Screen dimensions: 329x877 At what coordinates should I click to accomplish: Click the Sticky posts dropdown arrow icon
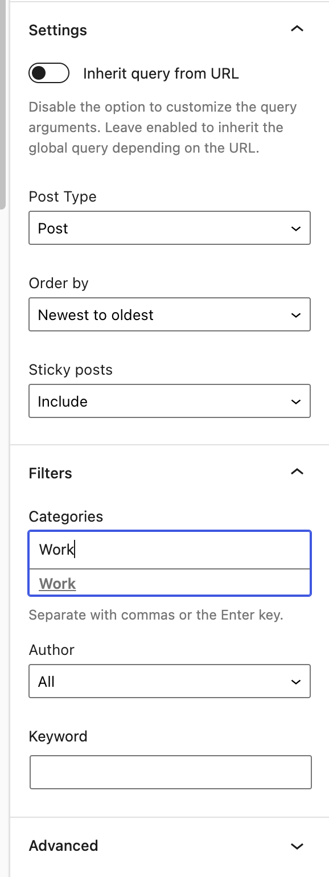click(x=295, y=401)
